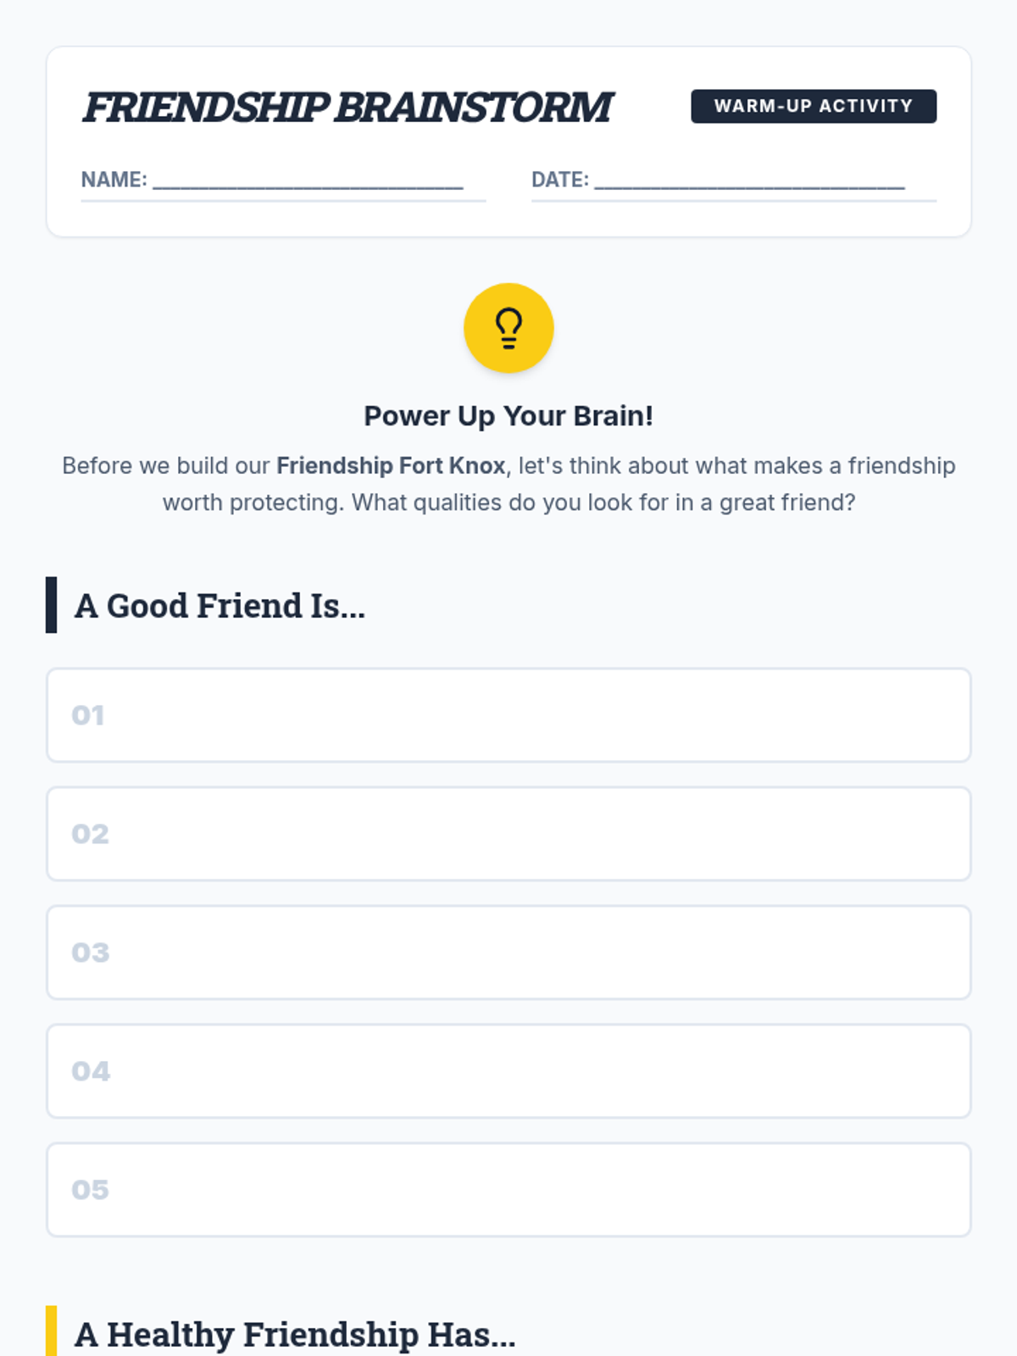Click the yellow bar beside Healthy Friendship heading
1017x1356 pixels.
51,1332
